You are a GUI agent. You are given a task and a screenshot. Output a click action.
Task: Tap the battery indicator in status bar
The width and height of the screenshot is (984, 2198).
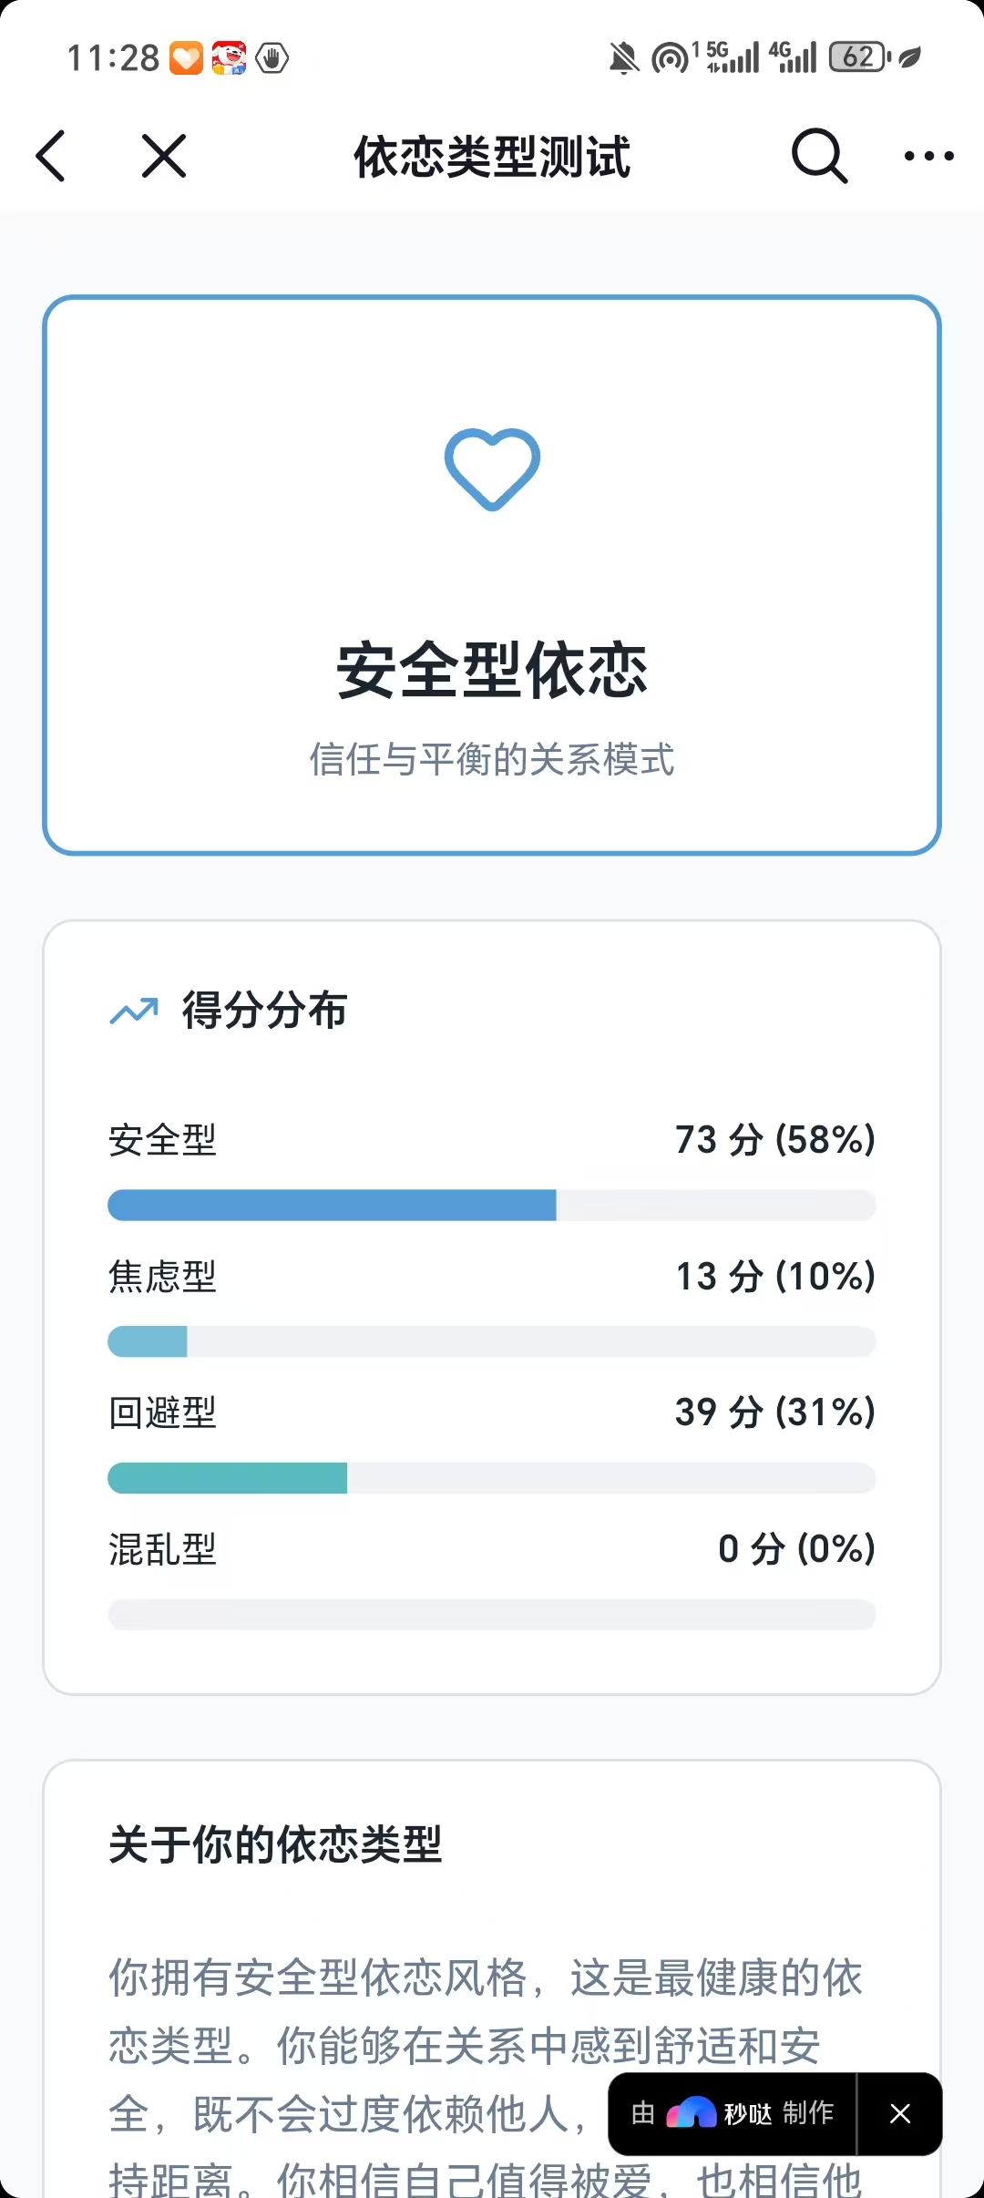pos(859,57)
